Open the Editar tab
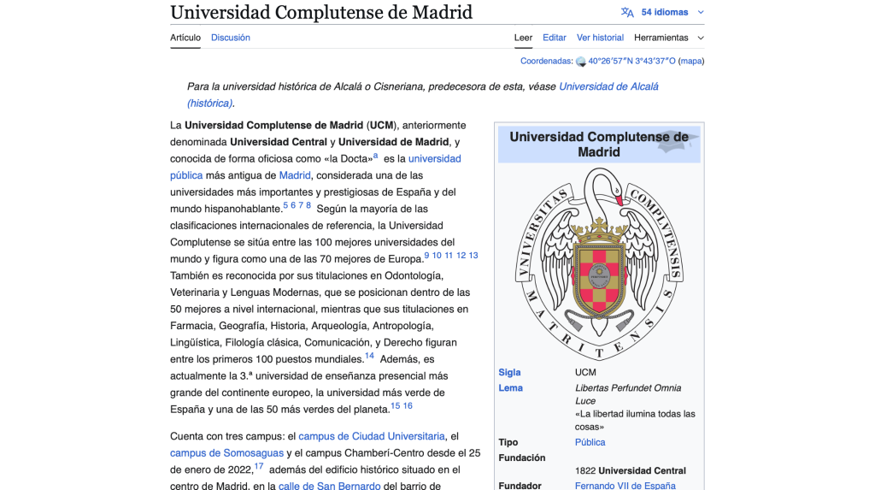Screen dimensions: 875x490 click(554, 38)
